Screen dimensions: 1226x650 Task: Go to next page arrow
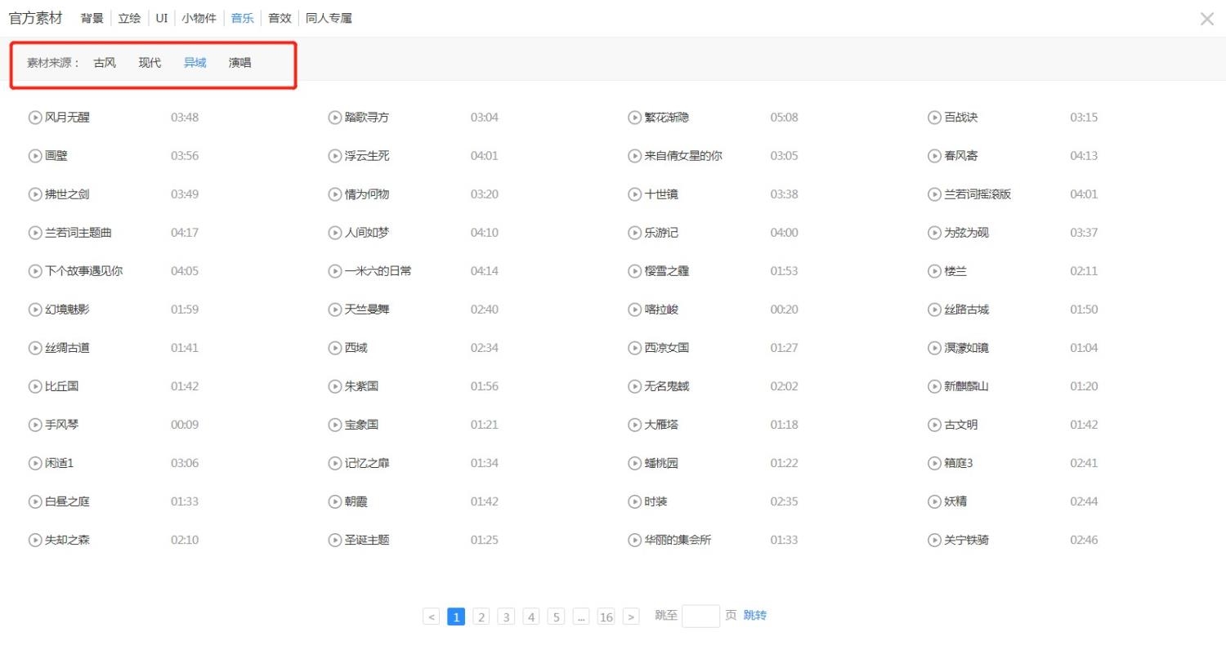click(631, 617)
